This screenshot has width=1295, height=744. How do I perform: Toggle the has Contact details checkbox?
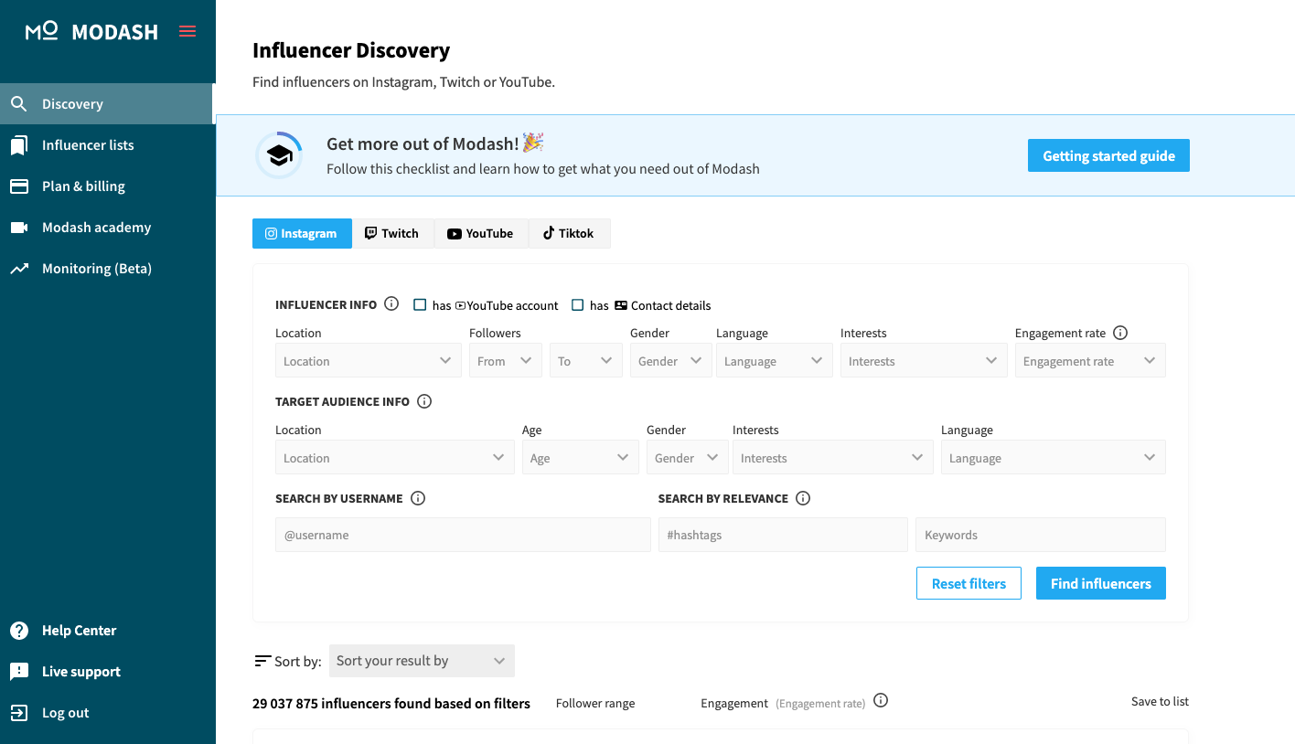(x=577, y=305)
